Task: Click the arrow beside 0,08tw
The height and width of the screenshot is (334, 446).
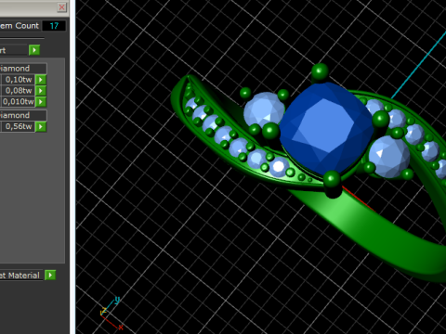Action: [x=41, y=91]
